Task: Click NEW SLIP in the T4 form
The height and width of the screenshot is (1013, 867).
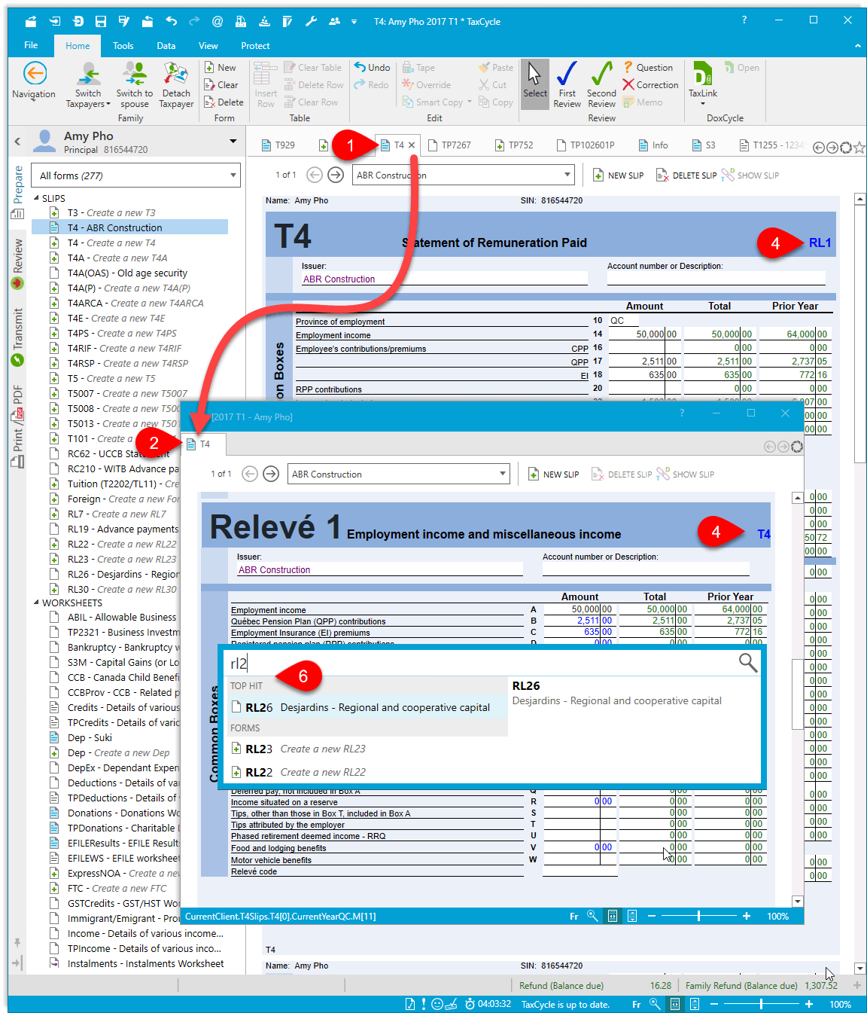Action: pos(619,175)
